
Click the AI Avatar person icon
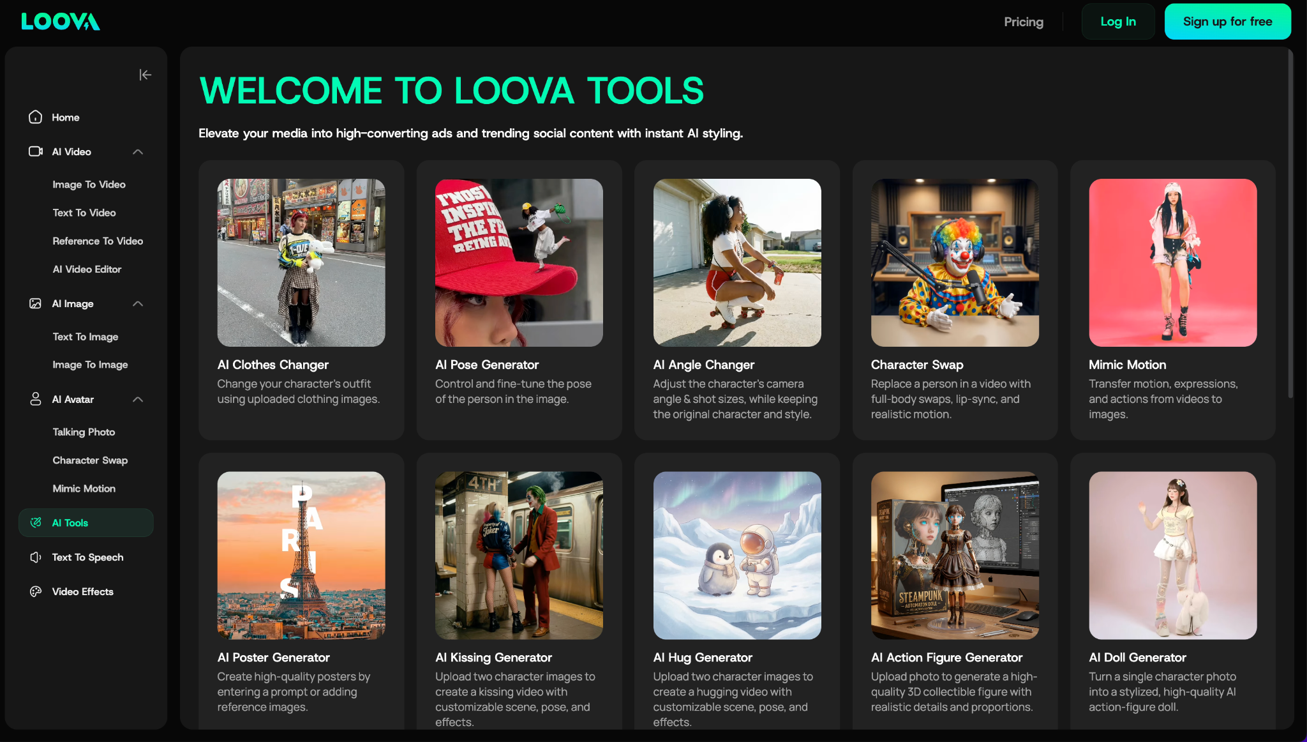point(36,399)
